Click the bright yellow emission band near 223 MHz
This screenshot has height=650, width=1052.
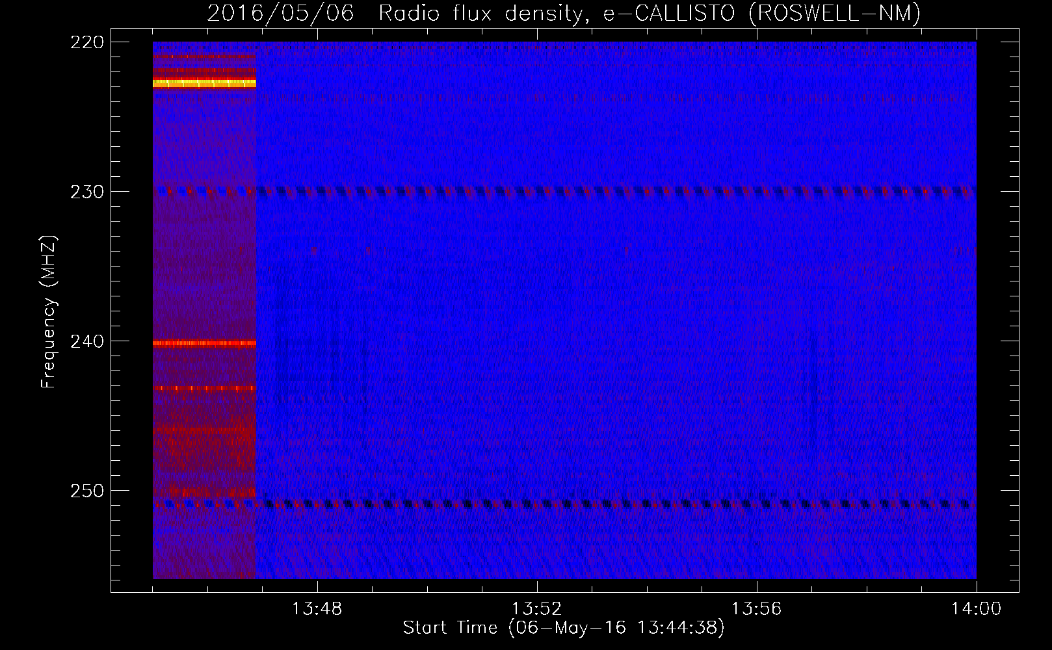click(204, 83)
